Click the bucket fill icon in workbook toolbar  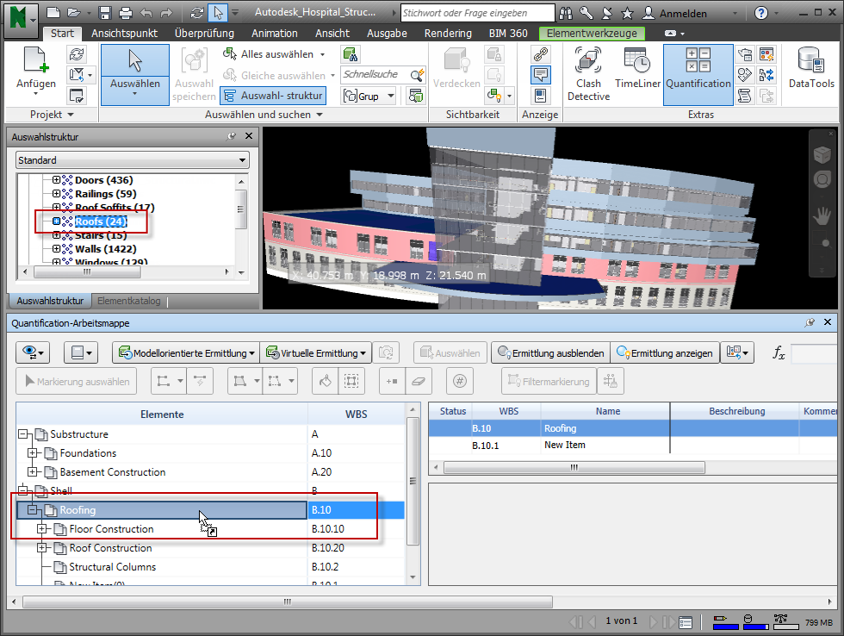coord(326,381)
